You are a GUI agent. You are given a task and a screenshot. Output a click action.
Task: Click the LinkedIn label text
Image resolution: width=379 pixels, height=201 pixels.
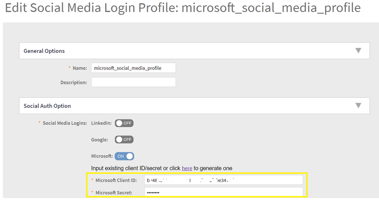tap(101, 123)
